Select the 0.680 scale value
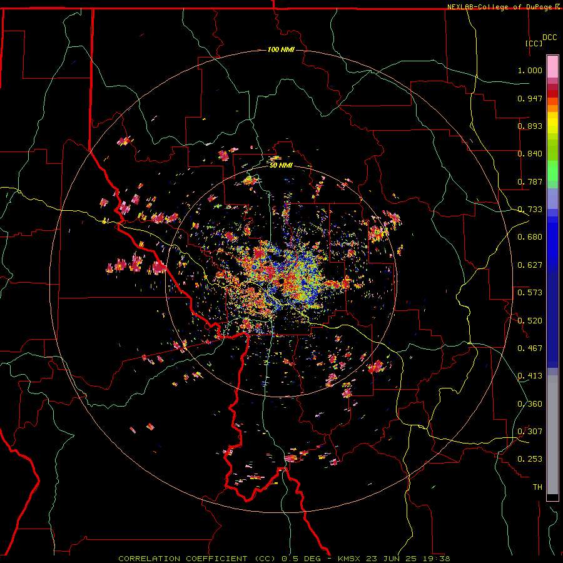Image resolution: width=563 pixels, height=563 pixels. click(530, 237)
